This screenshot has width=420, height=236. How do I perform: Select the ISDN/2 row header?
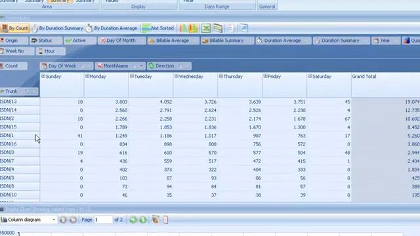pyautogui.click(x=20, y=119)
